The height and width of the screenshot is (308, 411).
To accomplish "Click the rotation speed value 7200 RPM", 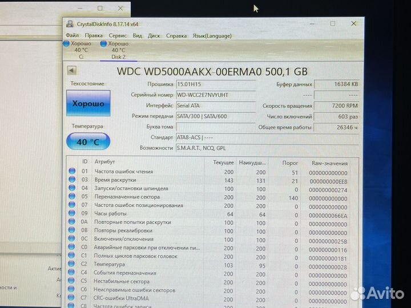I will point(336,106).
